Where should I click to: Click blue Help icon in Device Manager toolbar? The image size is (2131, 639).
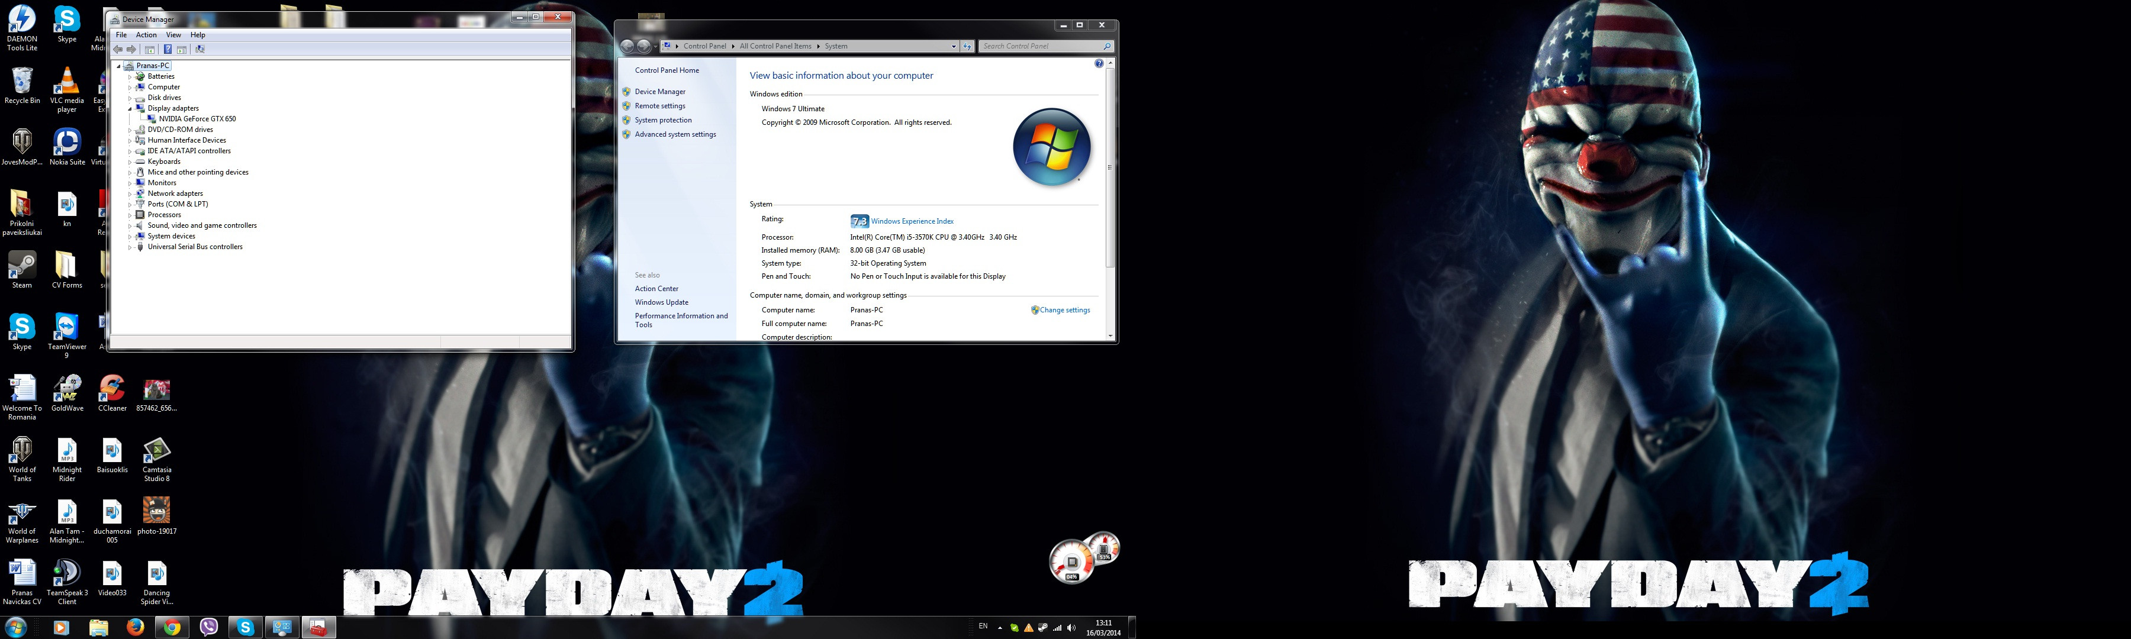tap(168, 50)
